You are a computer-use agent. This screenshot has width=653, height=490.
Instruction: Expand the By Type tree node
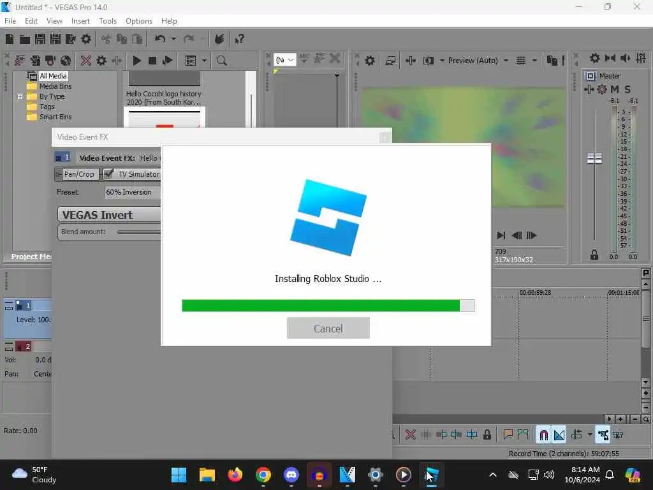20,97
